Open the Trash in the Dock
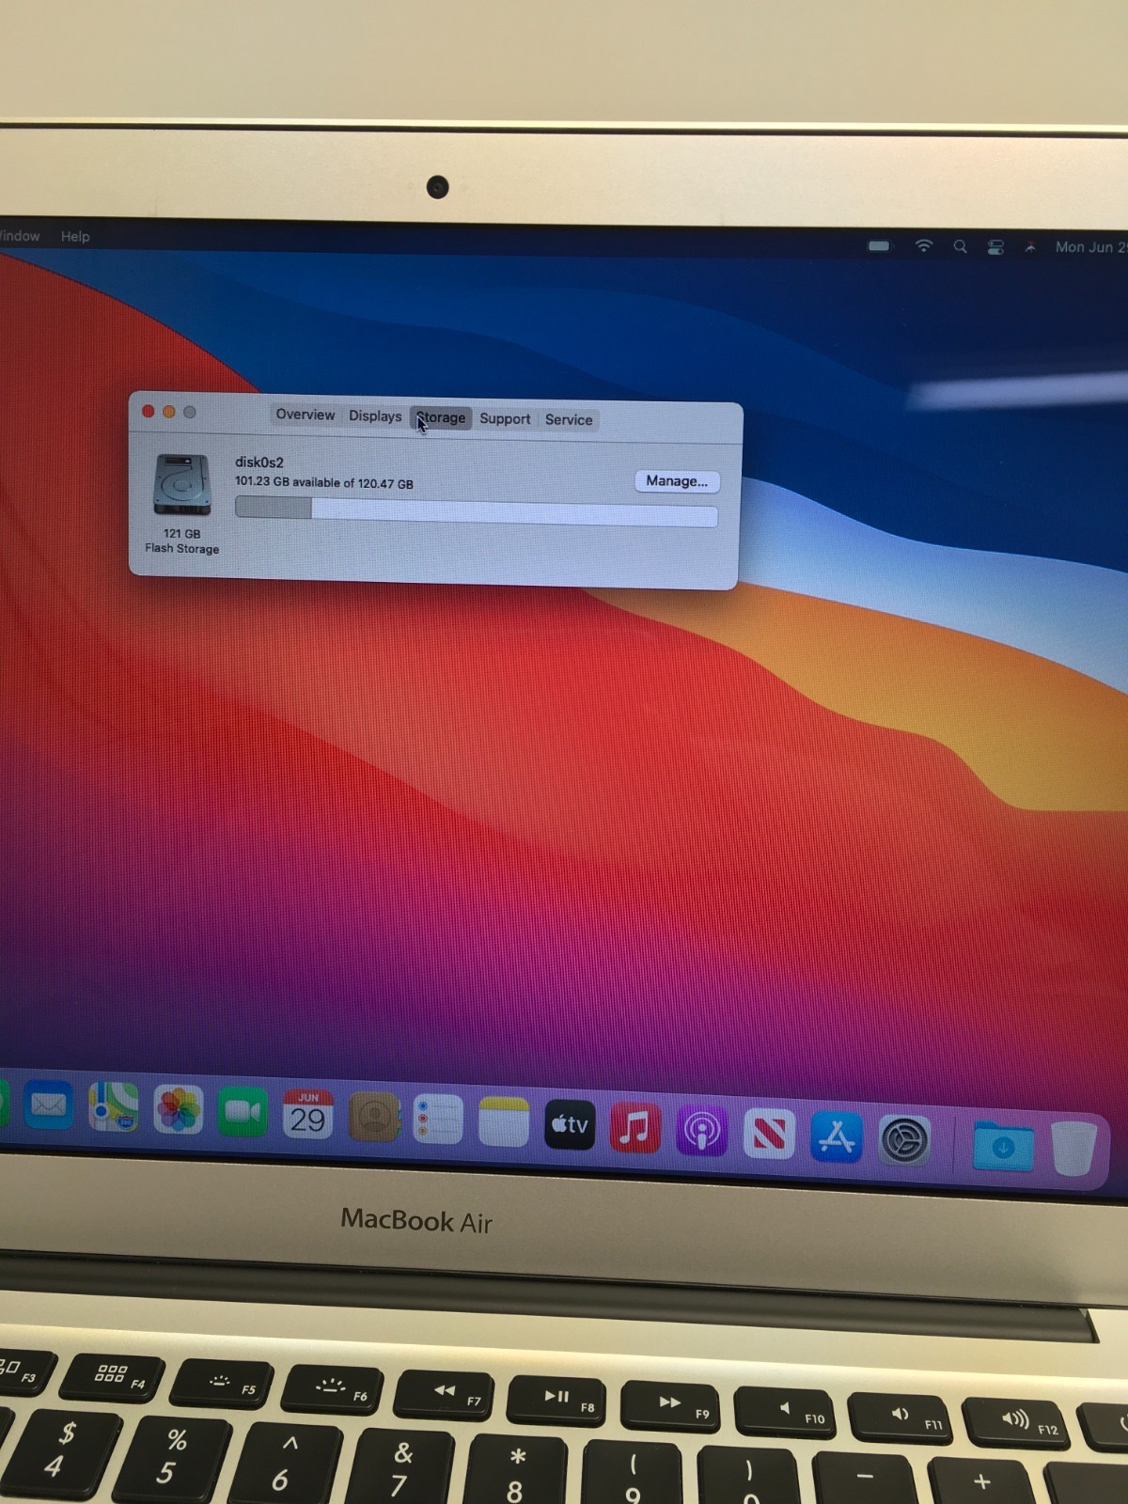 point(1073,1148)
